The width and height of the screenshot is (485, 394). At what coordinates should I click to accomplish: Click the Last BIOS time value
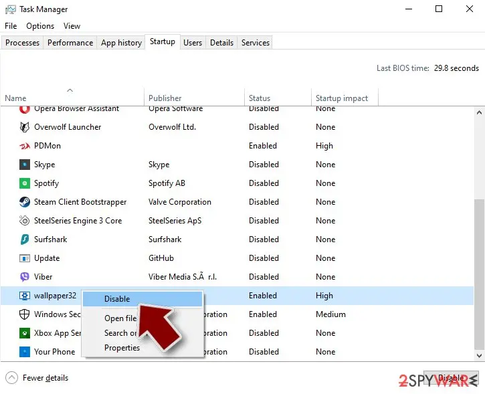coord(456,68)
